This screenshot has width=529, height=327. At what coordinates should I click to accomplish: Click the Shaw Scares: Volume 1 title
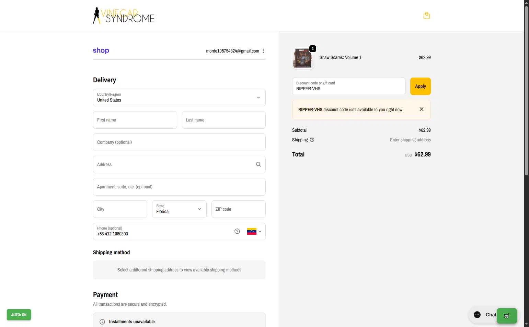pyautogui.click(x=341, y=57)
